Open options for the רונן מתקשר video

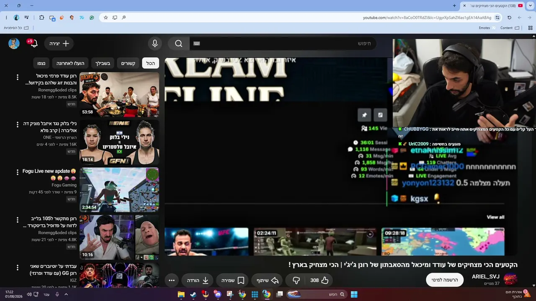pyautogui.click(x=17, y=220)
